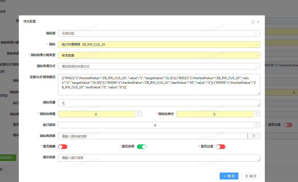Open 指标结果计算类型 dropdown
This screenshot has width=298, height=182.
[x=159, y=55]
